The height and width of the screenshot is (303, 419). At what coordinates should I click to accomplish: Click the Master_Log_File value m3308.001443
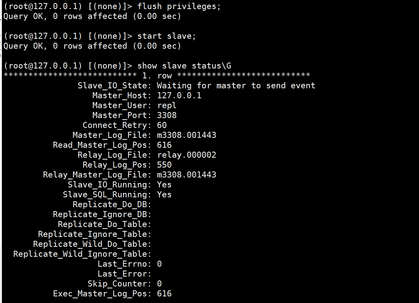point(186,135)
